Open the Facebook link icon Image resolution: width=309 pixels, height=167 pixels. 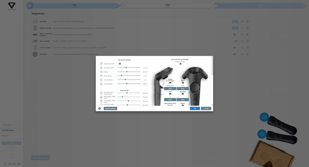click(x=5, y=164)
